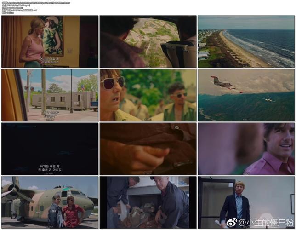Click the small plane flying over jungle frame

[x=246, y=95]
